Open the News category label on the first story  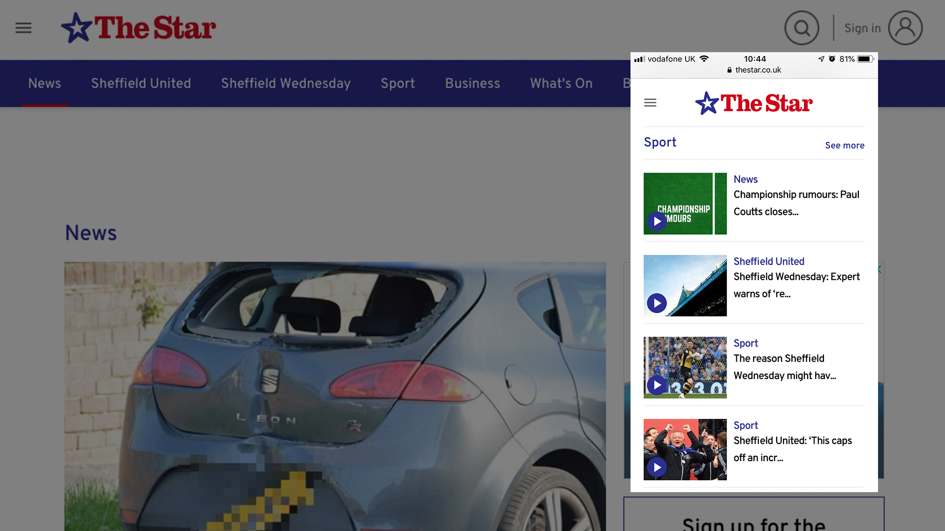coord(745,179)
